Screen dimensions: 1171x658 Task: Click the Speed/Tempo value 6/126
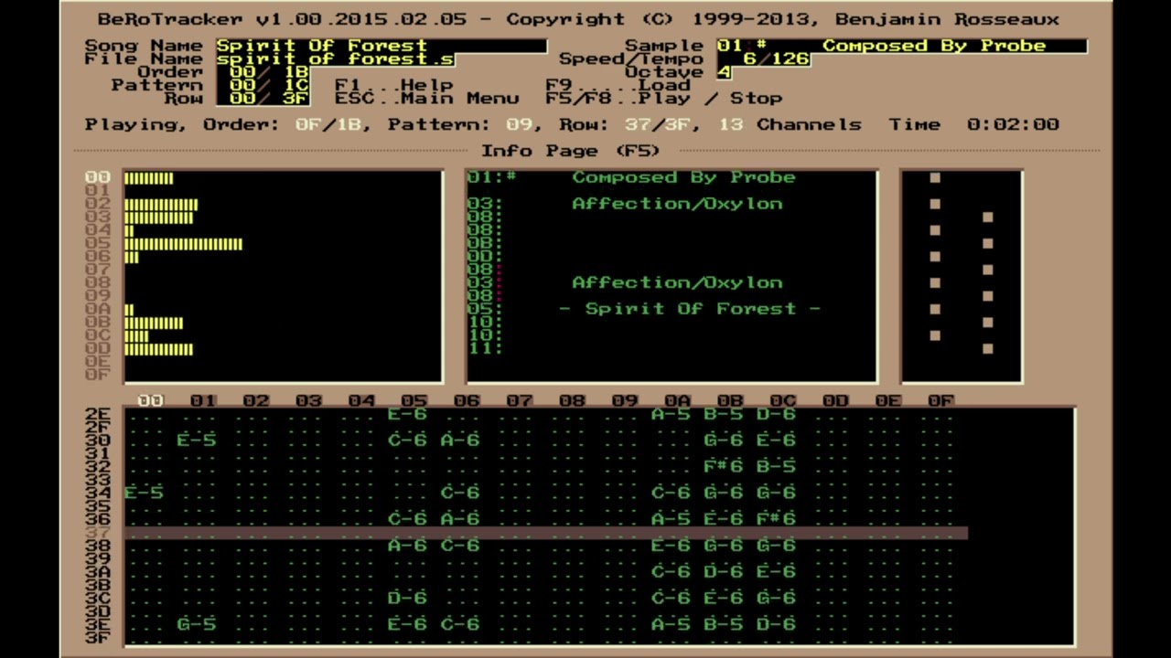tap(763, 58)
